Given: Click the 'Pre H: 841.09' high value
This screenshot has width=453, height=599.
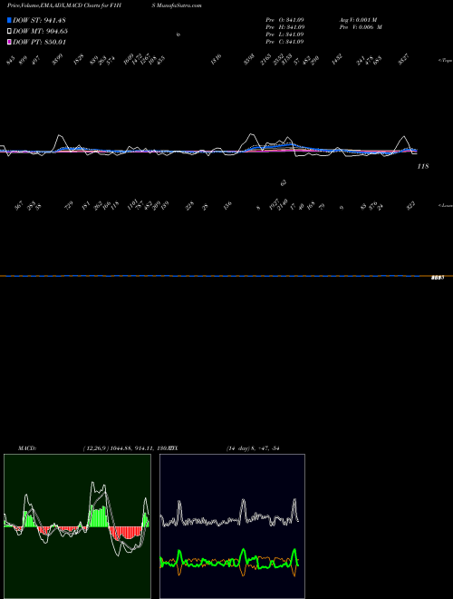Looking at the screenshot, I should click(284, 27).
